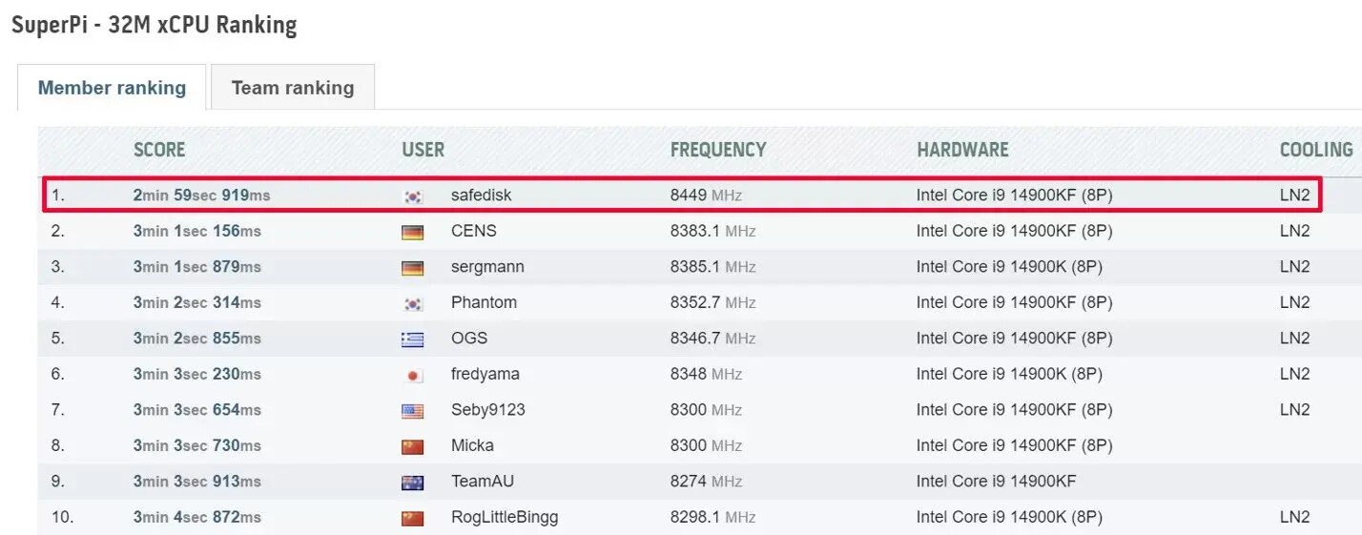Open the 3min 3sec 654ms score
Viewport: 1362px width, 535px height.
[x=197, y=410]
